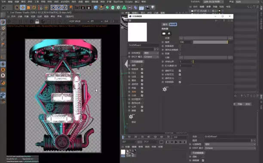
Task: Add a cube primitive from the toolbar
Action: 95,8
